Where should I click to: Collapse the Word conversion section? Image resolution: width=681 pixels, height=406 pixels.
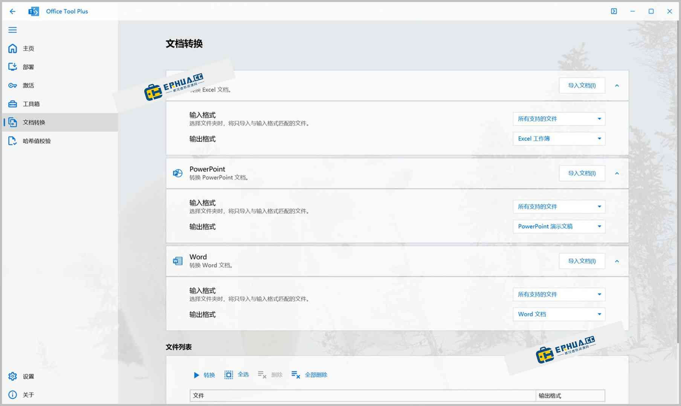(x=617, y=261)
